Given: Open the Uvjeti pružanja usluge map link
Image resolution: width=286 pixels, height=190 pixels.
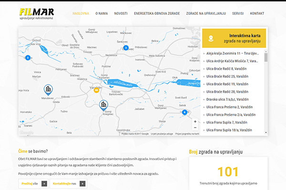Looking at the screenshot, I should pyautogui.click(x=162, y=134).
